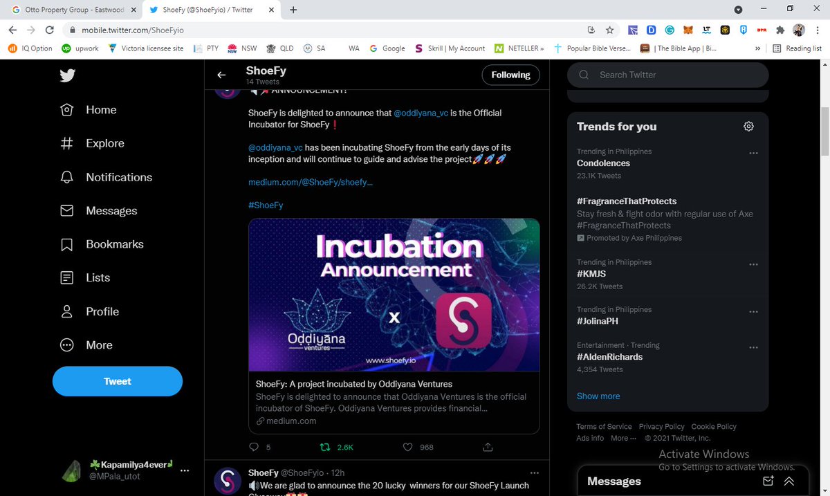Open options for Condolences trend
The height and width of the screenshot is (496, 830).
tap(753, 153)
